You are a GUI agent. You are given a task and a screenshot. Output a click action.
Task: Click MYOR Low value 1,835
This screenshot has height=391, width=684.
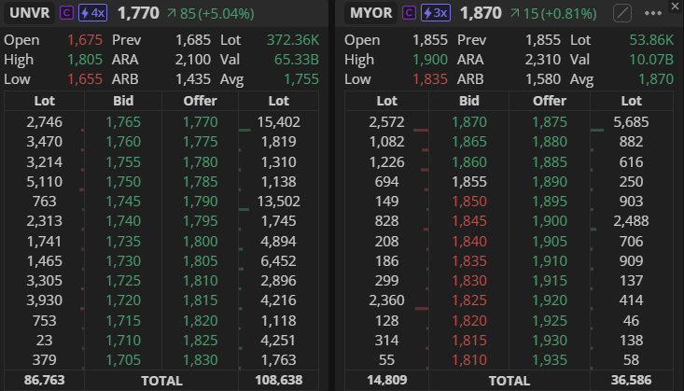click(430, 79)
